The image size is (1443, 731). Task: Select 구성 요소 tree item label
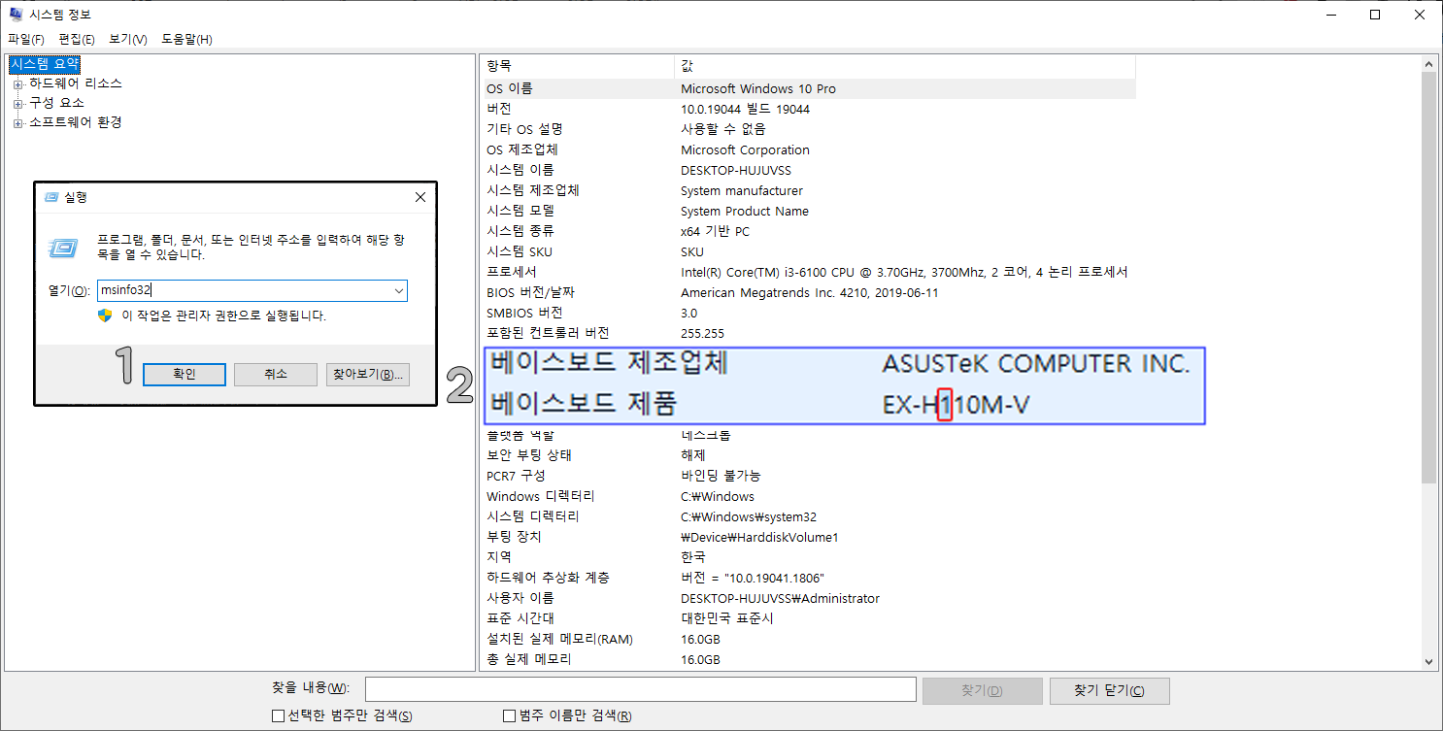tap(56, 103)
